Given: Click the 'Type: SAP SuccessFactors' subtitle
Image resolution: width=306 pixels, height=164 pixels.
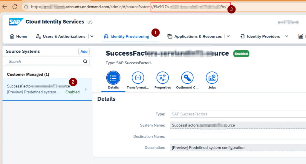Looking at the screenshot, I should tap(128, 63).
